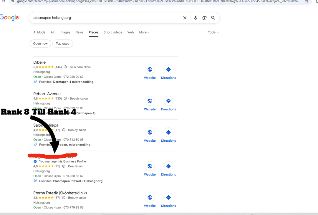Open website icon for the managed Beautician listing

[x=150, y=166]
